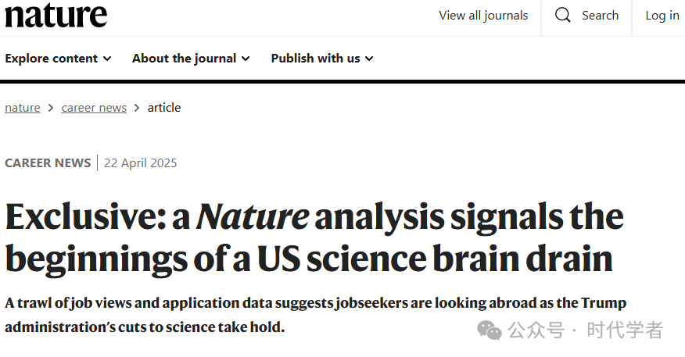Expand the About the journal chevron
This screenshot has width=685, height=357.
click(246, 59)
